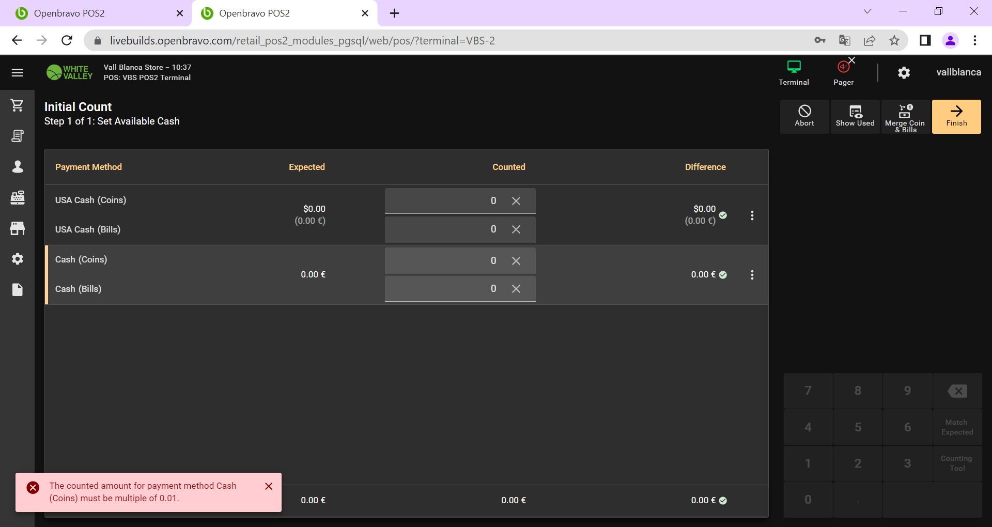
Task: Click the browser address bar URL
Action: click(302, 40)
